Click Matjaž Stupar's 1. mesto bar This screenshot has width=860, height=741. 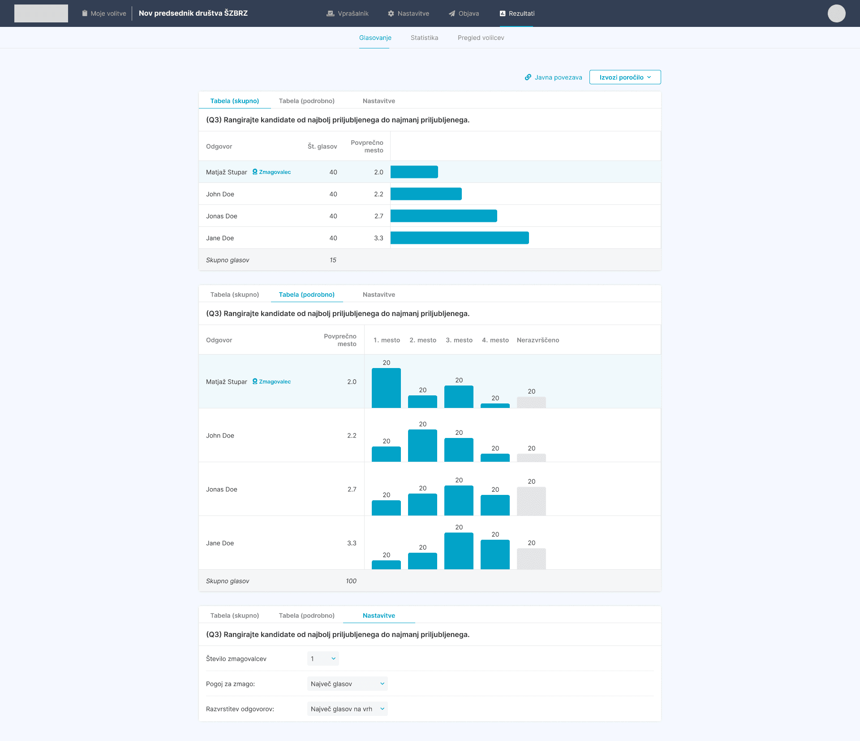tap(386, 388)
